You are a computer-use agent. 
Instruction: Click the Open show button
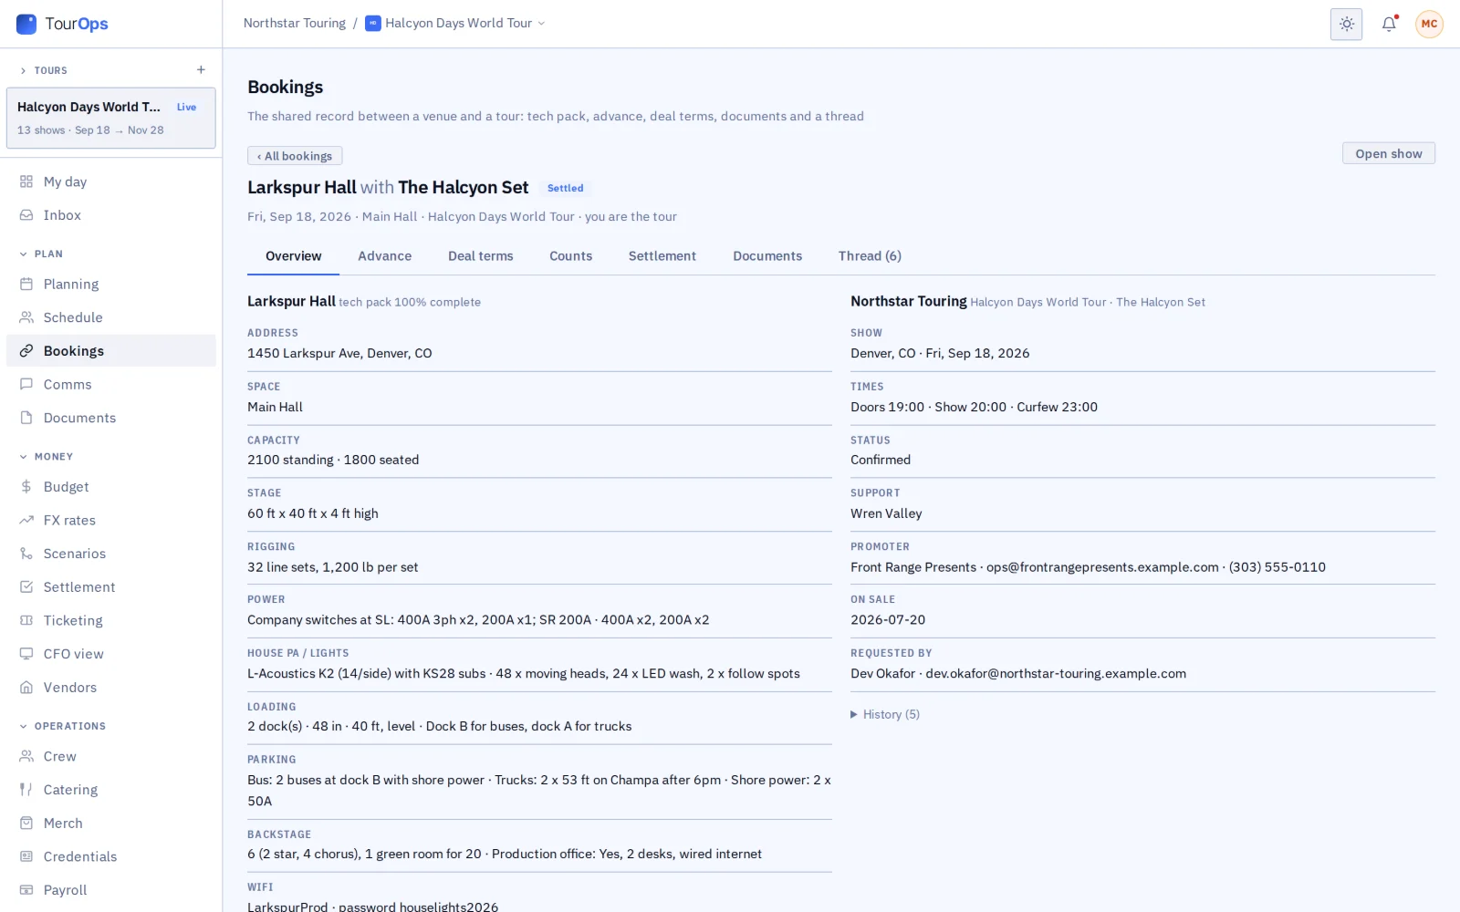click(1388, 153)
